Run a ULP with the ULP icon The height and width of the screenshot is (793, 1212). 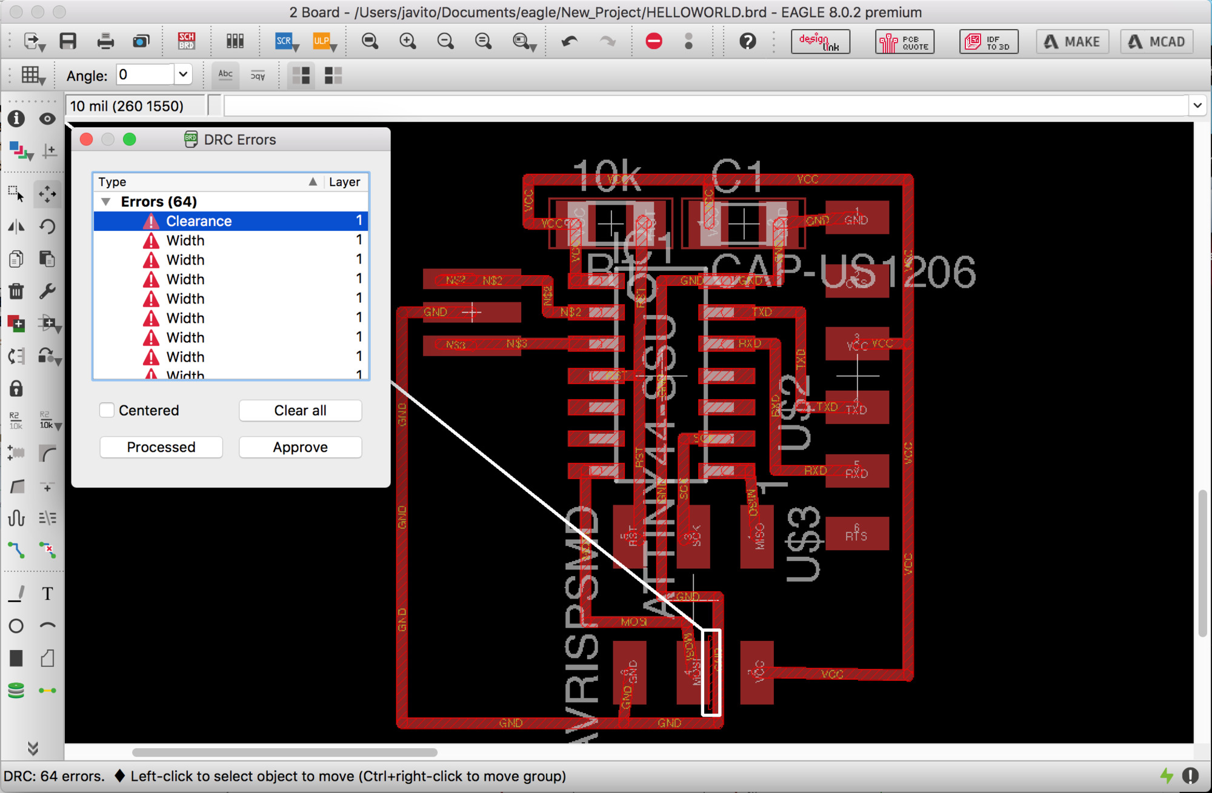click(321, 41)
